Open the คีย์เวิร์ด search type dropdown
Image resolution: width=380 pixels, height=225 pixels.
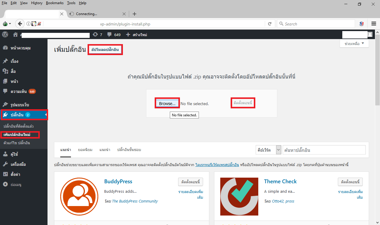pos(268,150)
